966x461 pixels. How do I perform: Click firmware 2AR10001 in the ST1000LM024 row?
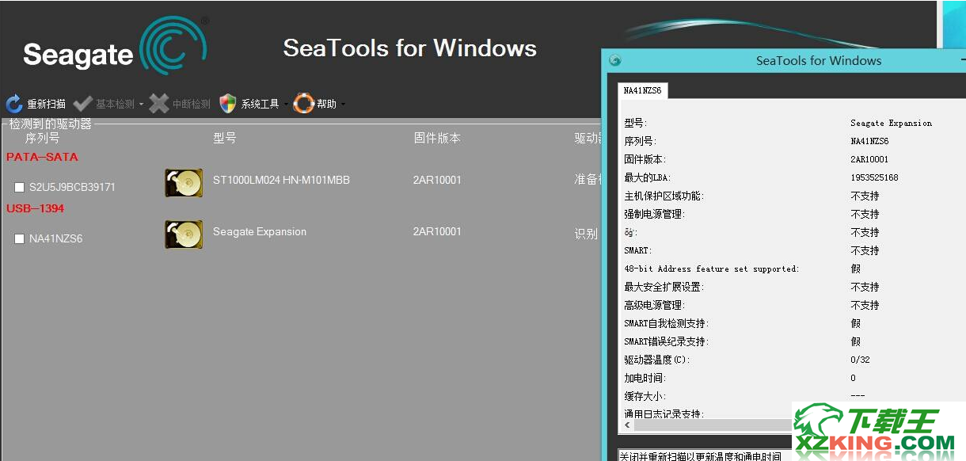point(437,180)
